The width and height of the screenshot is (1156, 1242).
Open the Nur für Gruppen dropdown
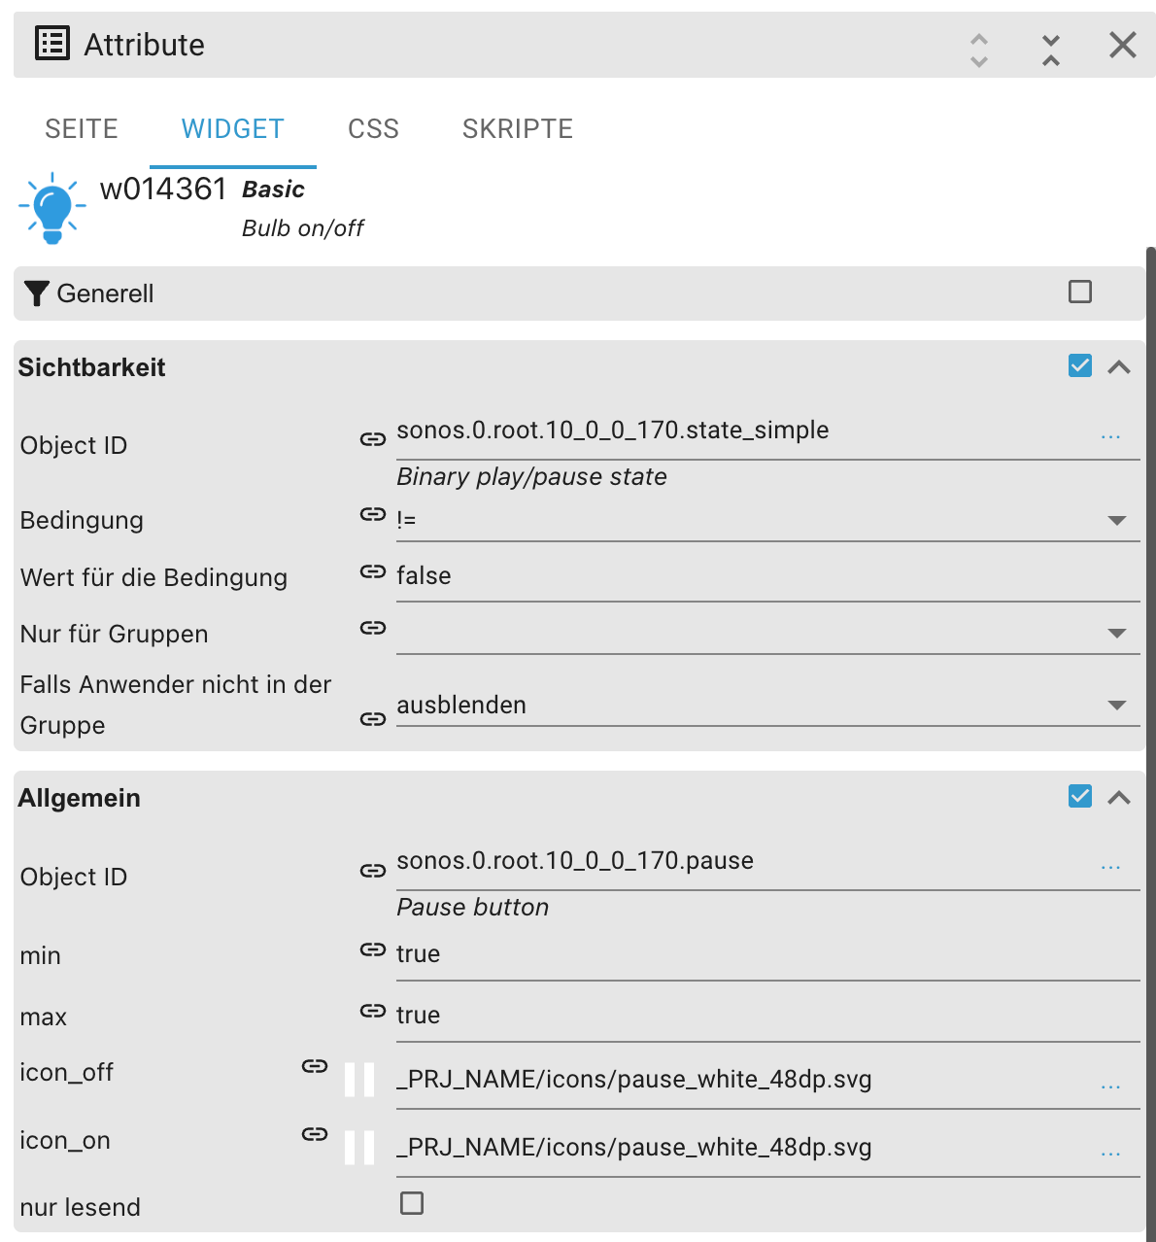(1117, 633)
